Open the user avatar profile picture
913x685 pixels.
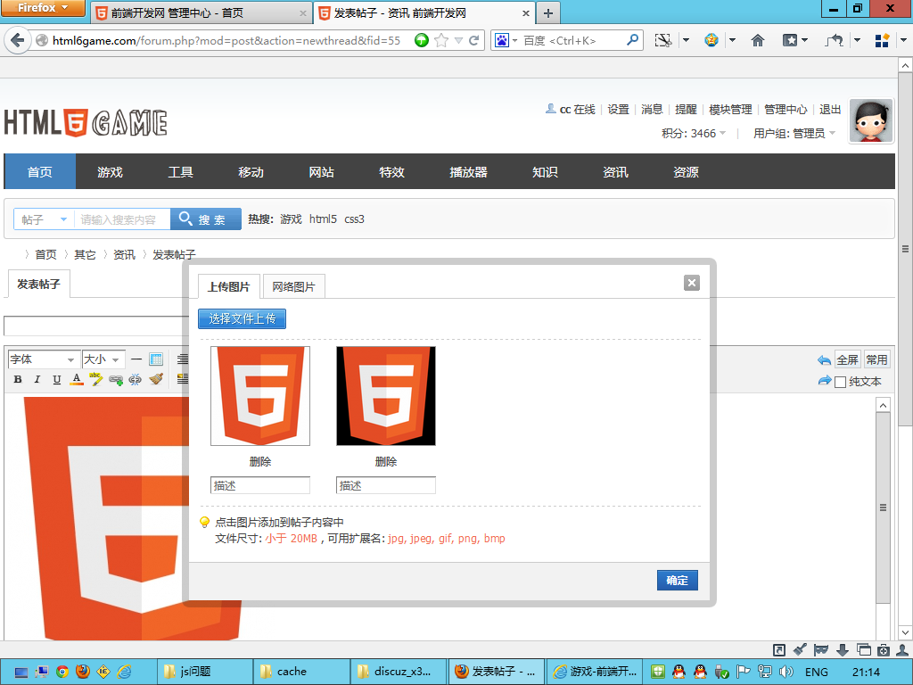871,120
